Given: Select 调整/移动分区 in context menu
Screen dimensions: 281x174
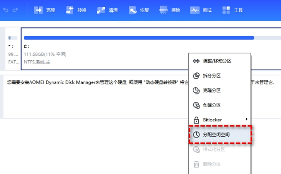Looking at the screenshot, I should [x=217, y=61].
